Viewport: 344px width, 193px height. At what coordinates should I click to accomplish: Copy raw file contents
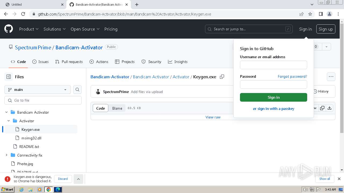(x=322, y=108)
